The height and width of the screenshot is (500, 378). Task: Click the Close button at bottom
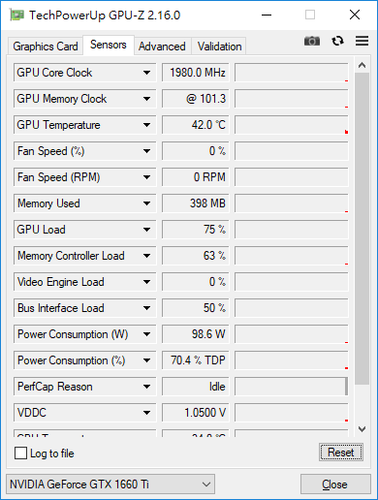coord(335,484)
